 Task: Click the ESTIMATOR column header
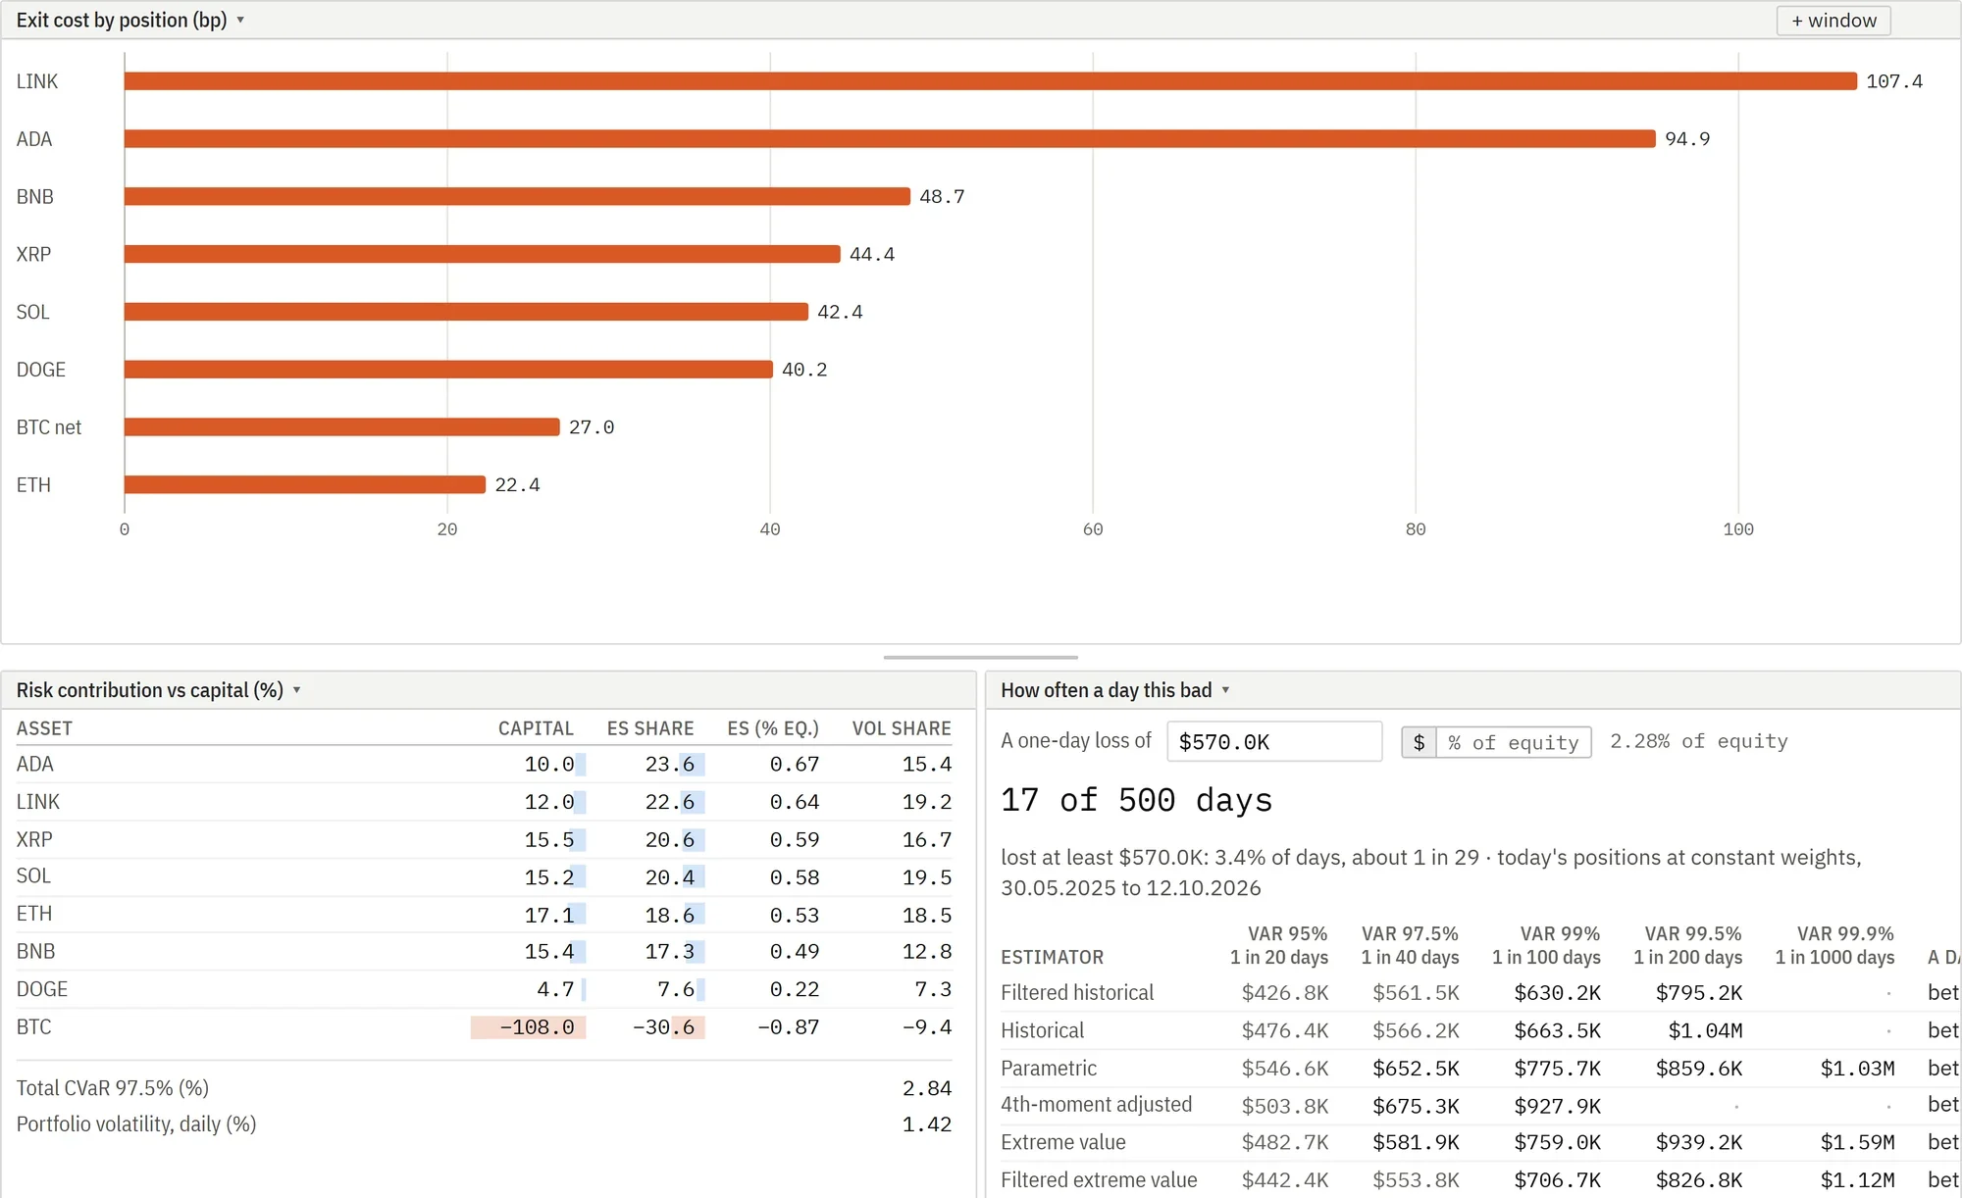coord(1052,957)
